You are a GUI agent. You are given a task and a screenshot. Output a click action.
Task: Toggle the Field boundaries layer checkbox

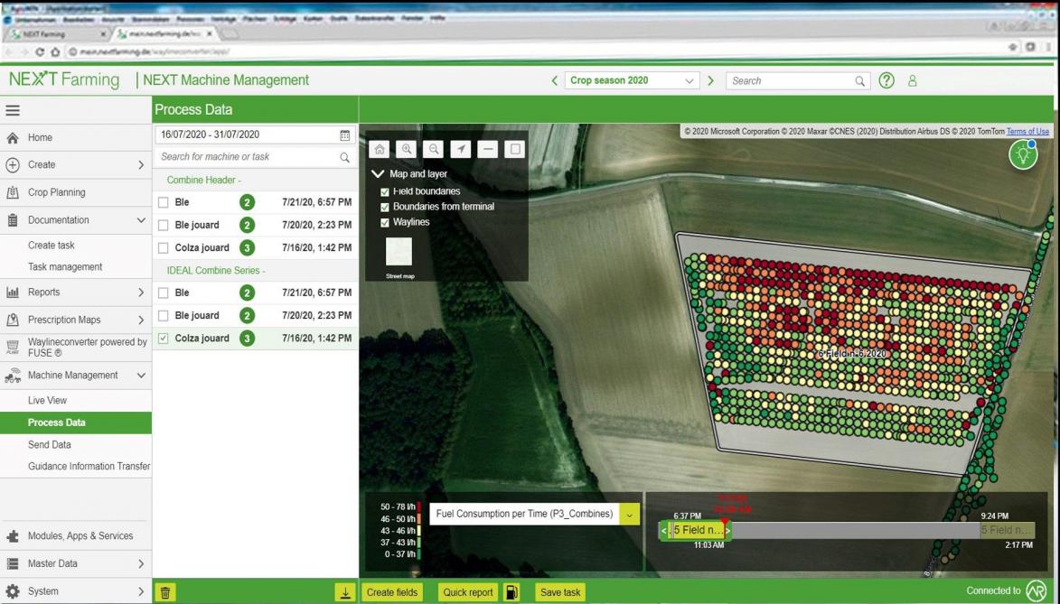tap(385, 192)
